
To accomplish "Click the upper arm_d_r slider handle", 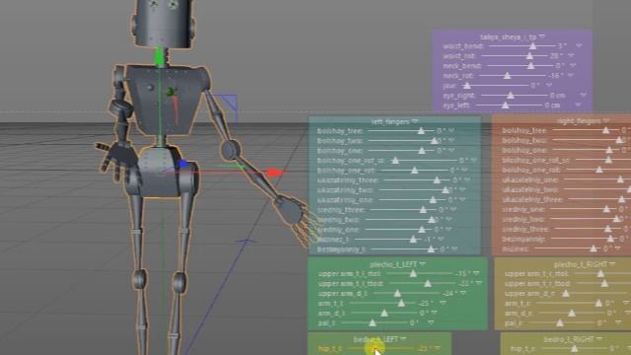I will tap(566, 294).
